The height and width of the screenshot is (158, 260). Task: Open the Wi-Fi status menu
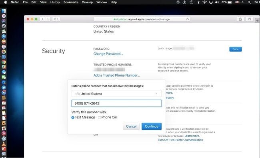pyautogui.click(x=205, y=2)
